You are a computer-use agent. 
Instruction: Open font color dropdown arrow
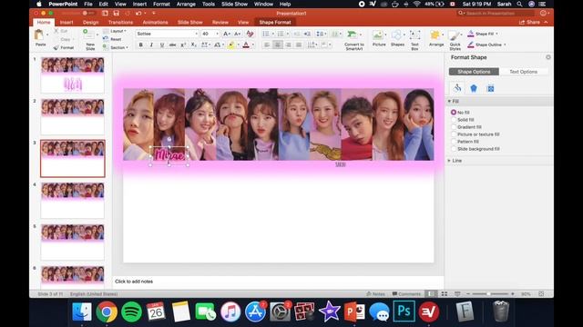pyautogui.click(x=253, y=45)
